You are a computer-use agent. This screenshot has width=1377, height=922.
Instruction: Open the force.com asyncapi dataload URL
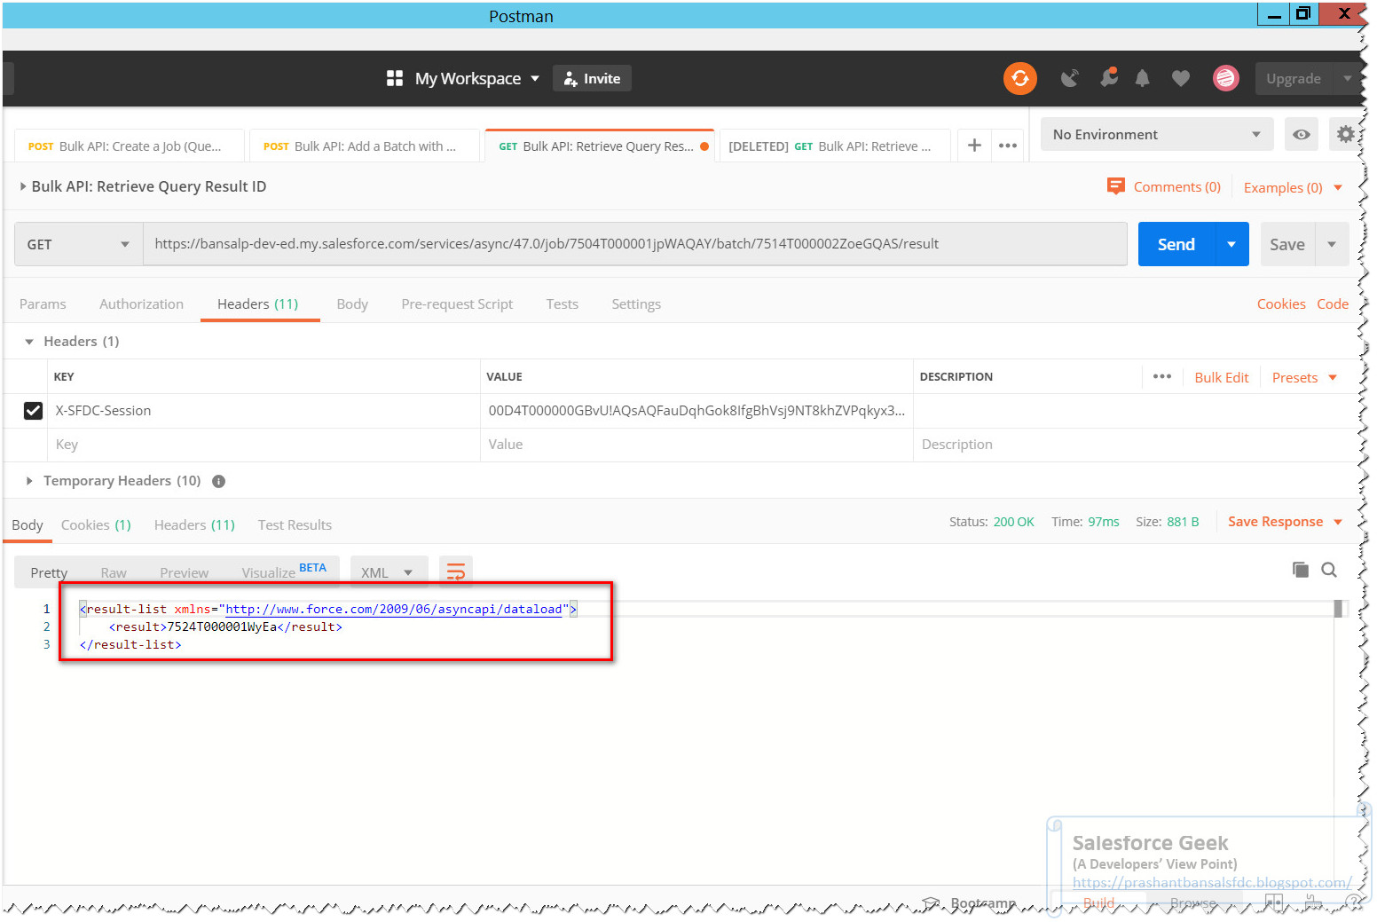tap(394, 609)
